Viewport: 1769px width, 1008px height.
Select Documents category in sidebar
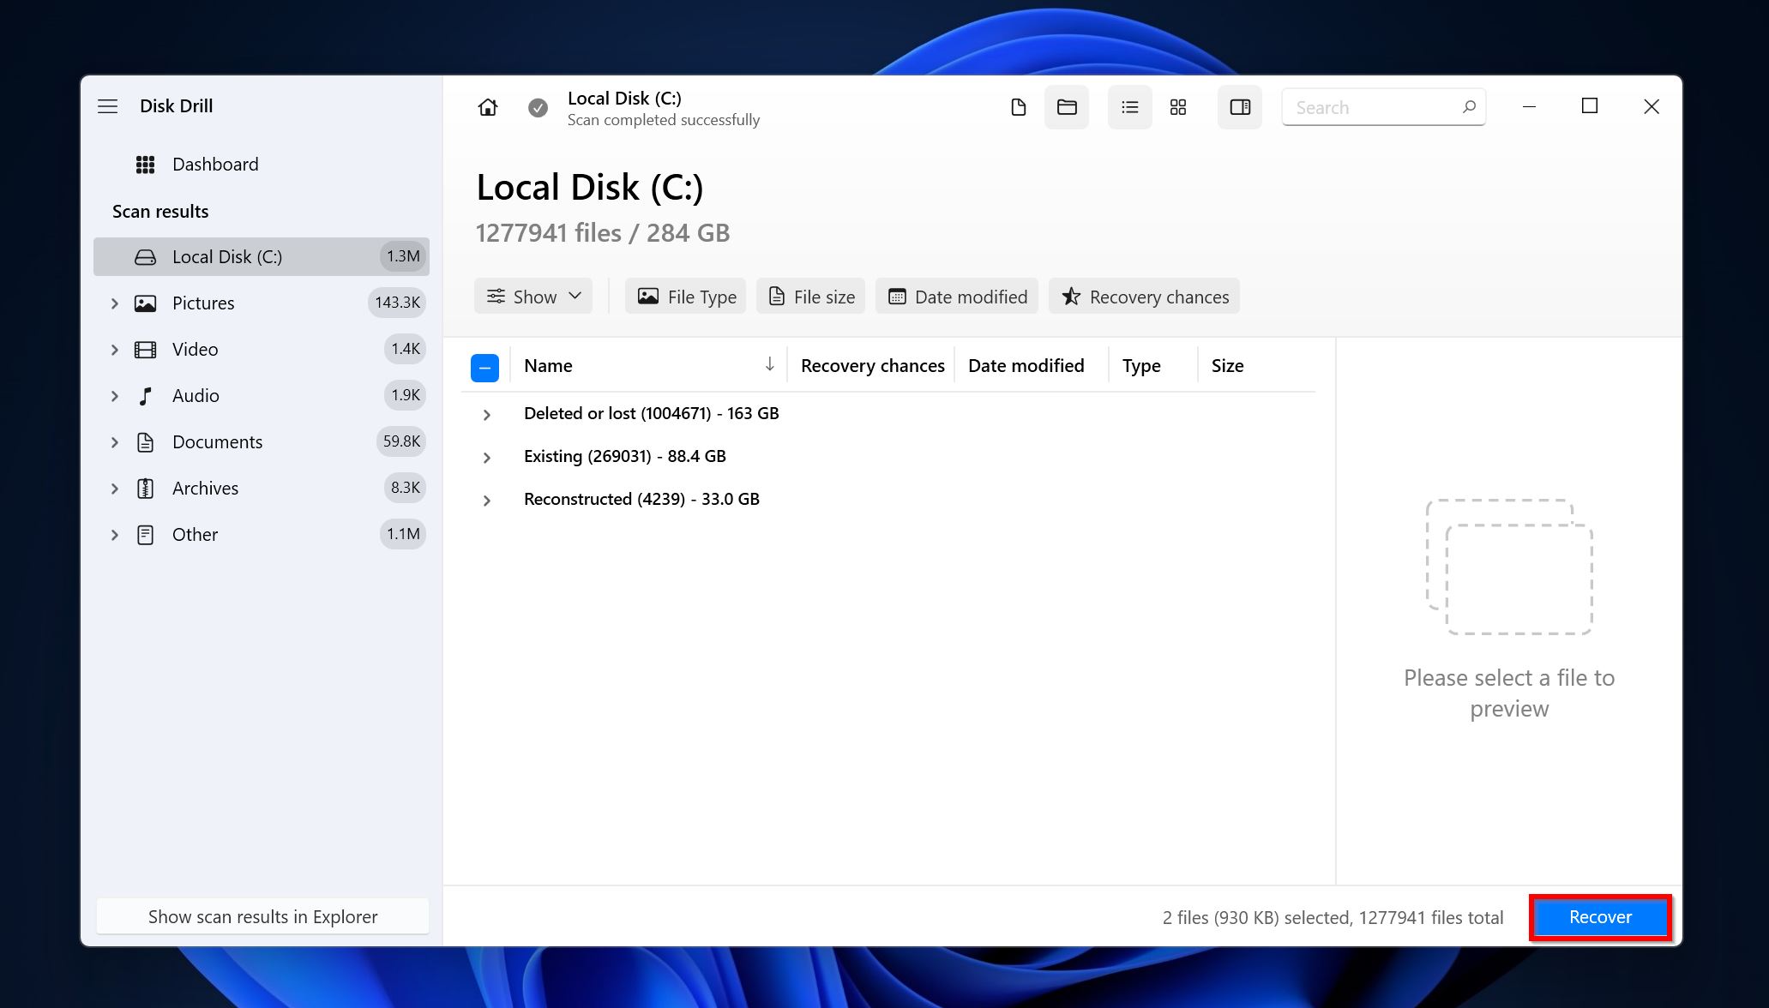click(x=216, y=441)
